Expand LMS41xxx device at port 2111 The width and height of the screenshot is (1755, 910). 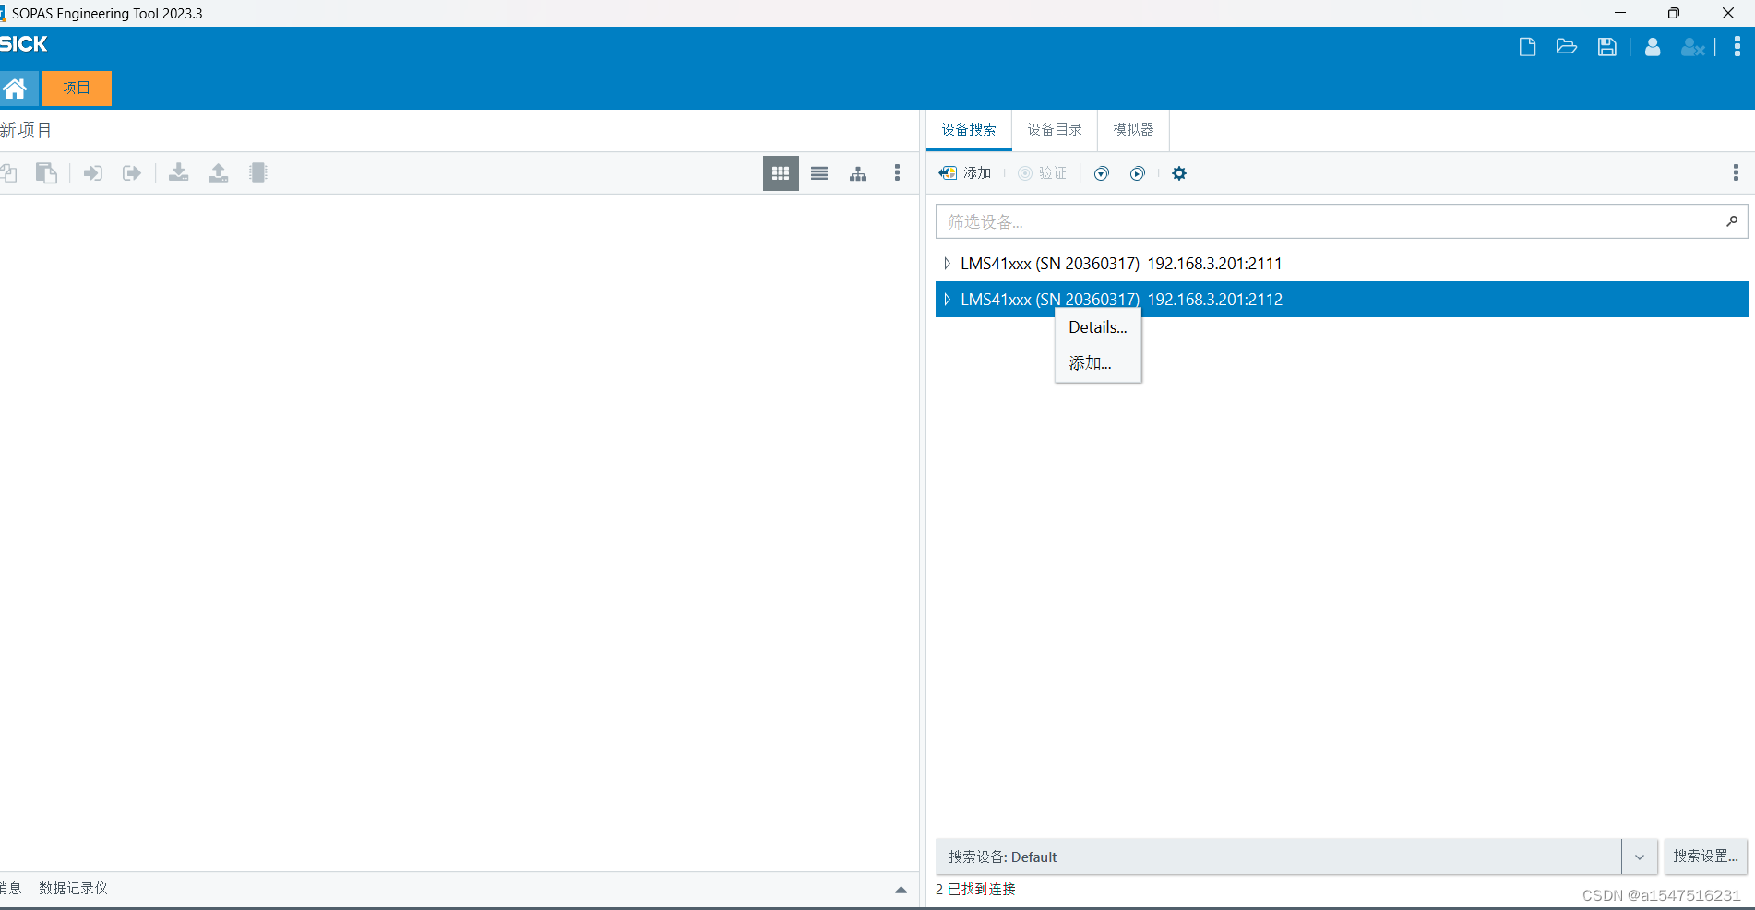948,264
